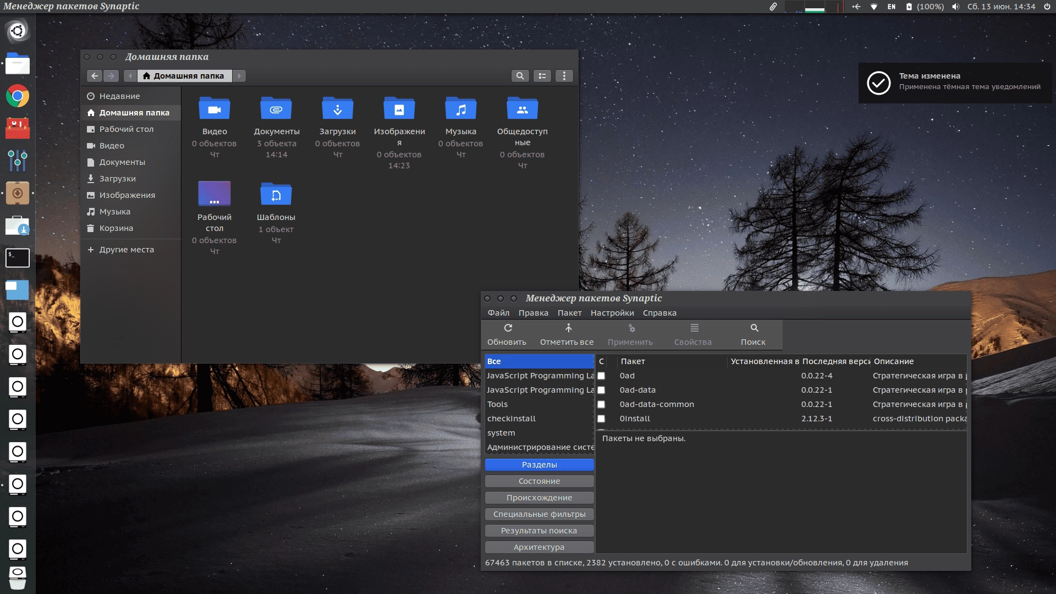Screen dimensions: 1056x594
Task: Mark the 0ad-data package checkbox
Action: coord(601,390)
